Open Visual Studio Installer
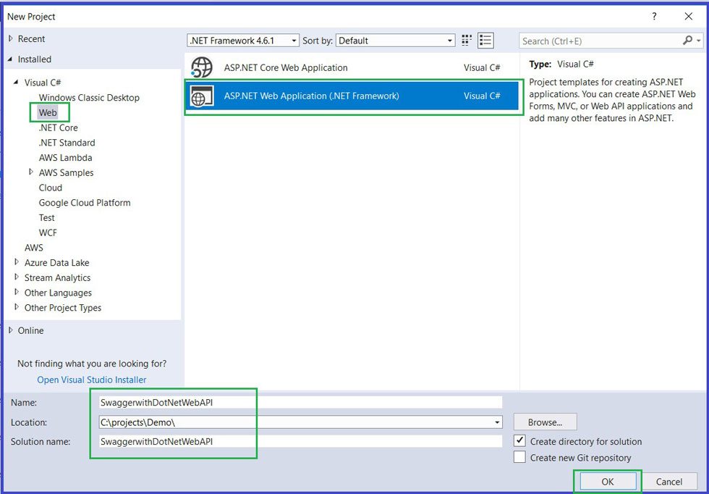Viewport: 709px width, 494px height. [91, 379]
